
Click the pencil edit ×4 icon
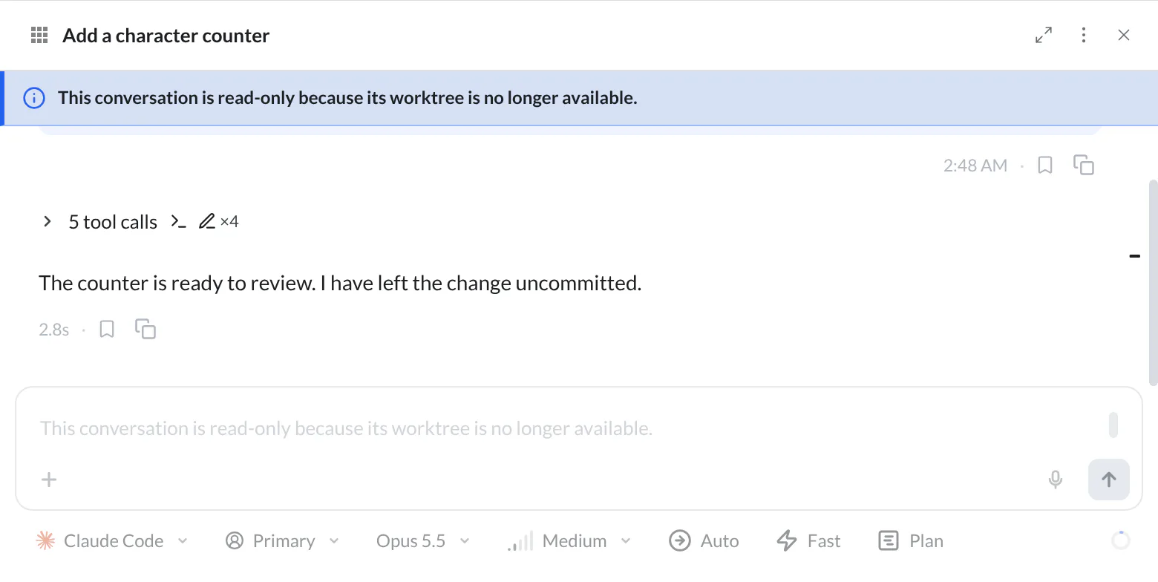[x=218, y=221]
